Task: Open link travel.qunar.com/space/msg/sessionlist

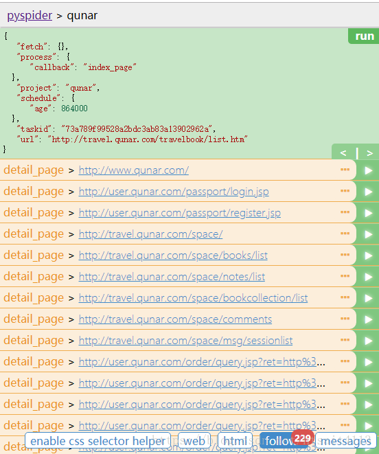Action: coord(185,341)
